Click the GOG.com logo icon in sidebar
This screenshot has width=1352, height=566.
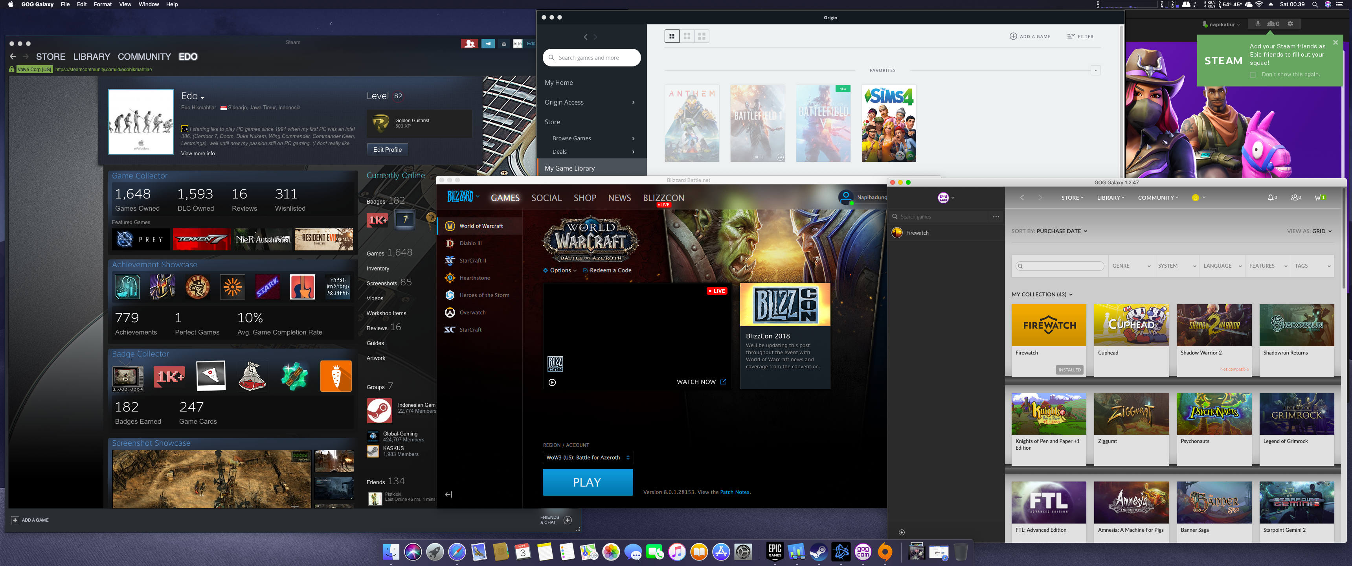click(x=943, y=198)
